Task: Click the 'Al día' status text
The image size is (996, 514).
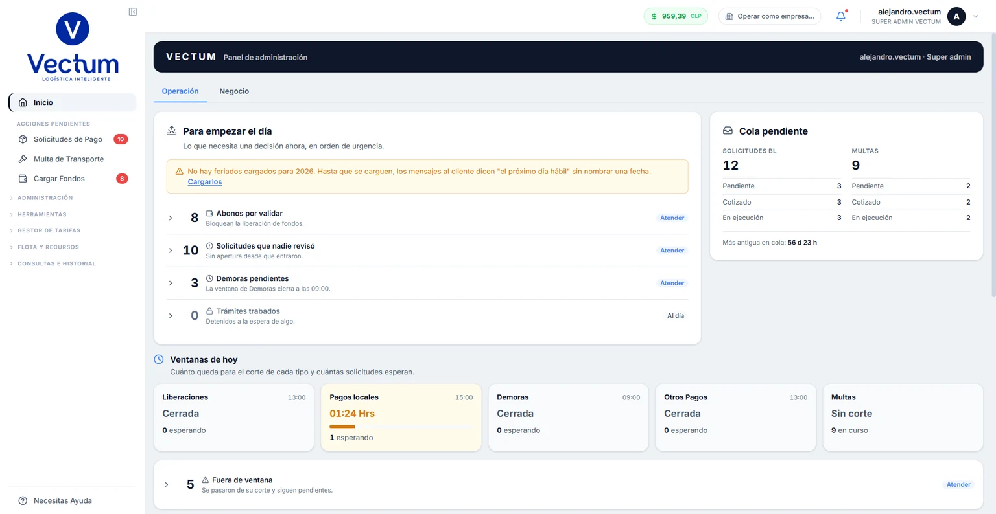Action: point(676,316)
